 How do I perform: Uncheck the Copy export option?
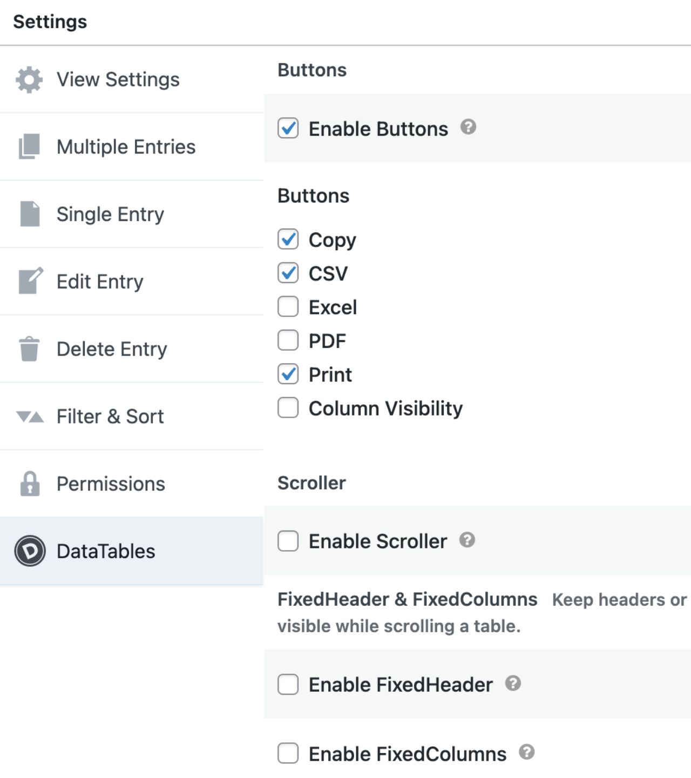coord(288,239)
